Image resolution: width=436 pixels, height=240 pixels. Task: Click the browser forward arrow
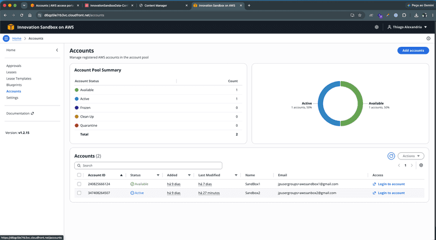pyautogui.click(x=13, y=15)
